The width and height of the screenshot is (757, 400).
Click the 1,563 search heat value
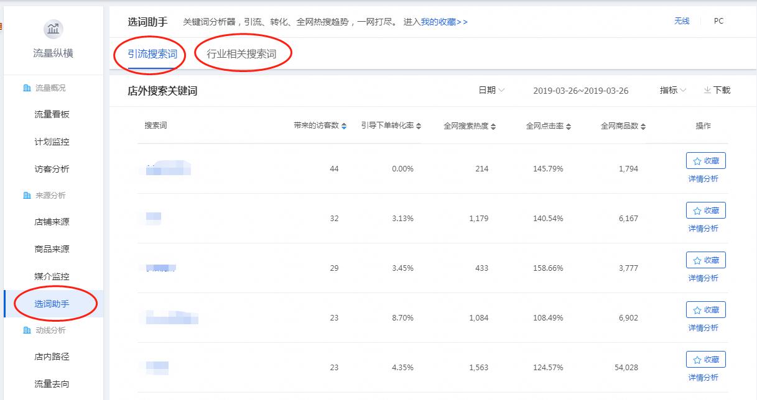click(478, 368)
